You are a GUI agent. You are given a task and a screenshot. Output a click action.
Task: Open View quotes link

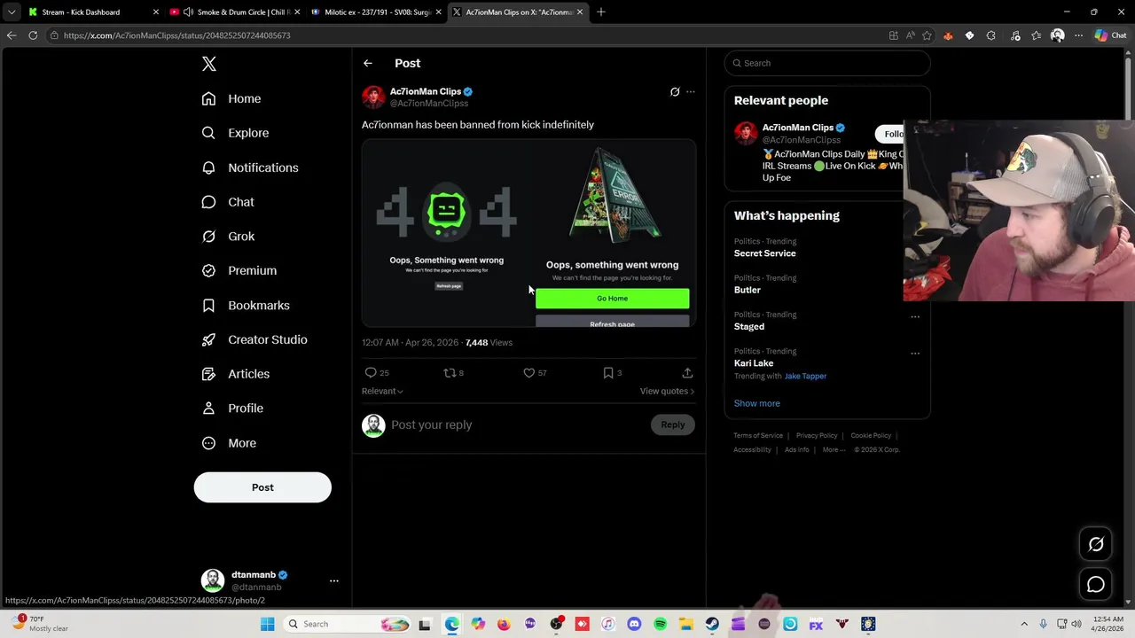(667, 391)
